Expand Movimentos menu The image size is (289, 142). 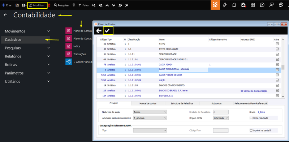coord(27,31)
